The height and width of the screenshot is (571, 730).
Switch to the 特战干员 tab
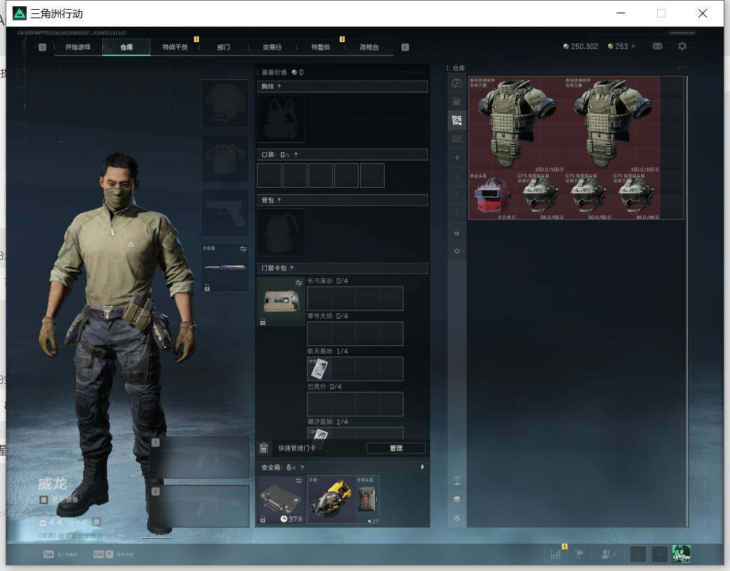[175, 47]
